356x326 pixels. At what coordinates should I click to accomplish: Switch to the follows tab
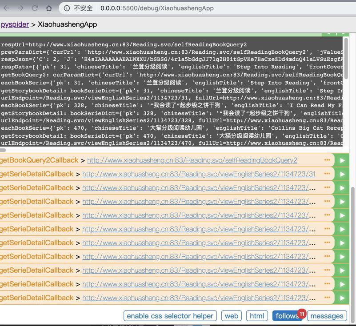coord(287,316)
